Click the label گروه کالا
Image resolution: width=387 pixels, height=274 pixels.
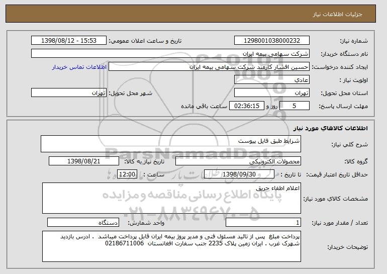[x=356, y=161]
